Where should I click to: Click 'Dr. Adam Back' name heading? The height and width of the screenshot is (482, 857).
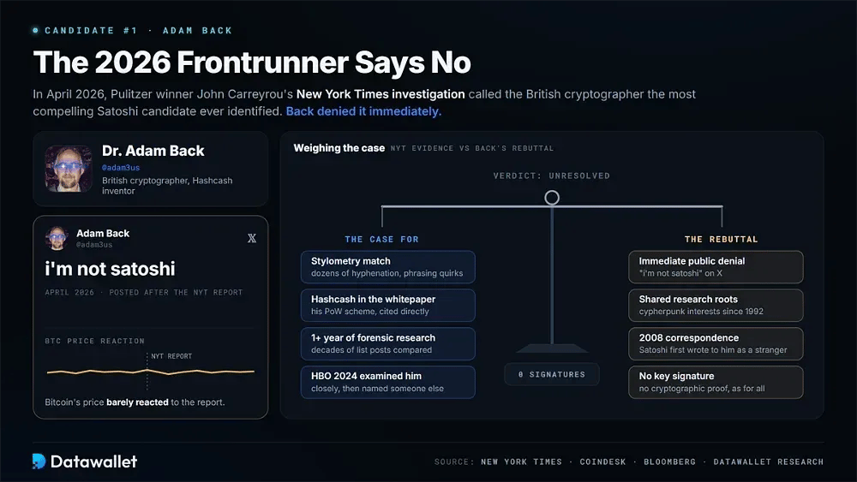coord(153,151)
